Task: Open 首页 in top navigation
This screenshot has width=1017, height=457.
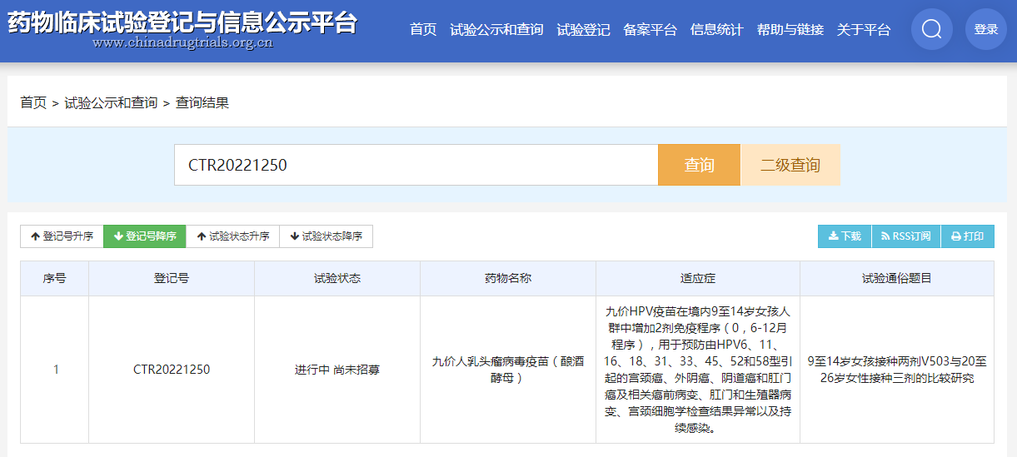Action: tap(423, 30)
